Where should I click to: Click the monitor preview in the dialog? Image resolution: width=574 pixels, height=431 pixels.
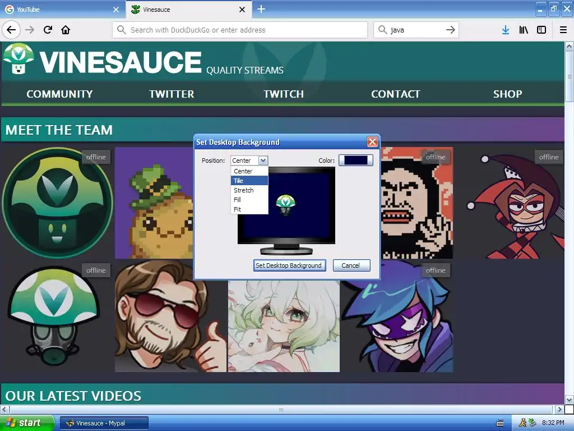pos(286,211)
